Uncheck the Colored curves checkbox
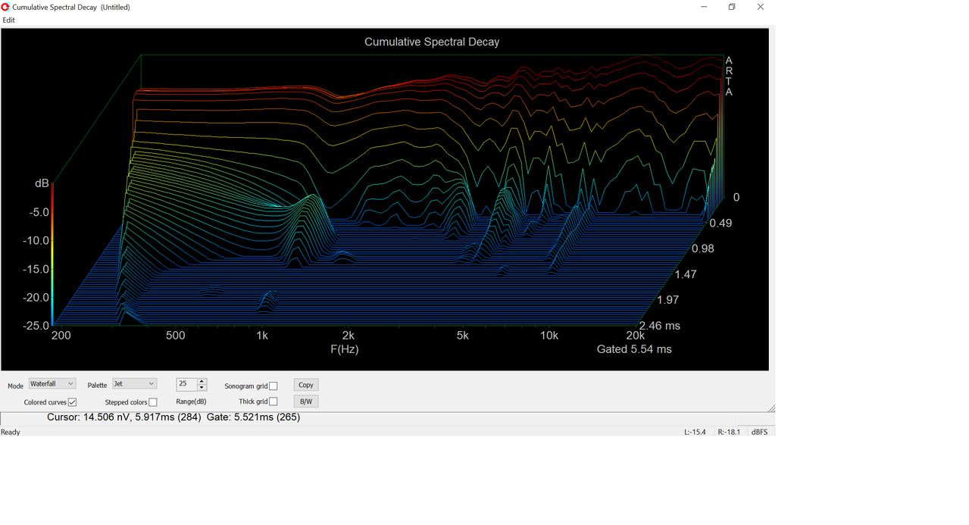Screen dimensions: 969x525 [73, 402]
